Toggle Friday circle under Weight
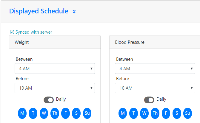 tap(66, 113)
